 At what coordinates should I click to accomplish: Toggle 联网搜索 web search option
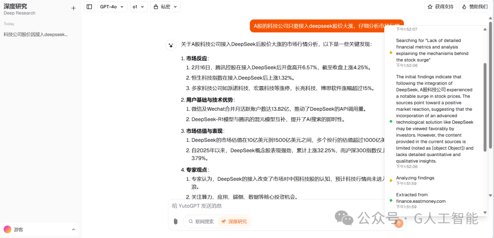pos(201,221)
